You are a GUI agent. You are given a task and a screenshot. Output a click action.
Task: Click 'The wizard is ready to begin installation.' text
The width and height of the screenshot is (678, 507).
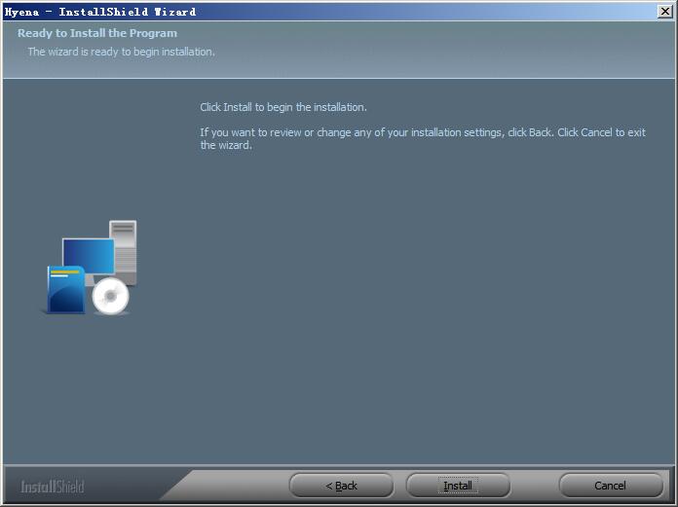[121, 52]
